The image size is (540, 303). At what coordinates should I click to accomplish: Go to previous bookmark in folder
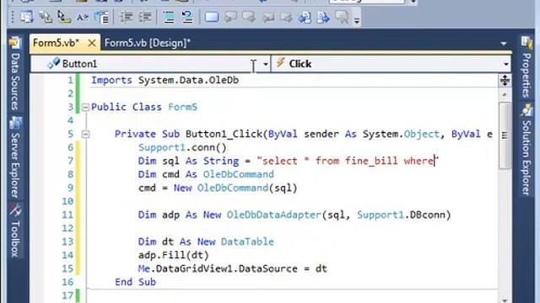[x=267, y=17]
